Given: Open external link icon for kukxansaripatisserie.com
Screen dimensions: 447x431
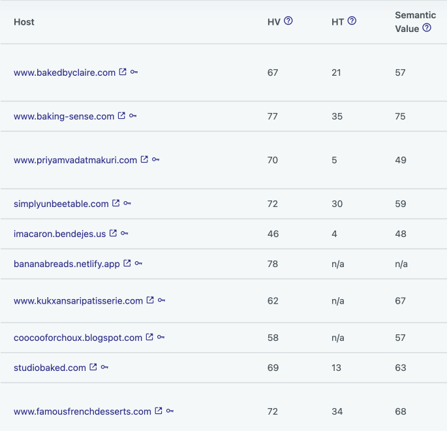Looking at the screenshot, I should (150, 300).
